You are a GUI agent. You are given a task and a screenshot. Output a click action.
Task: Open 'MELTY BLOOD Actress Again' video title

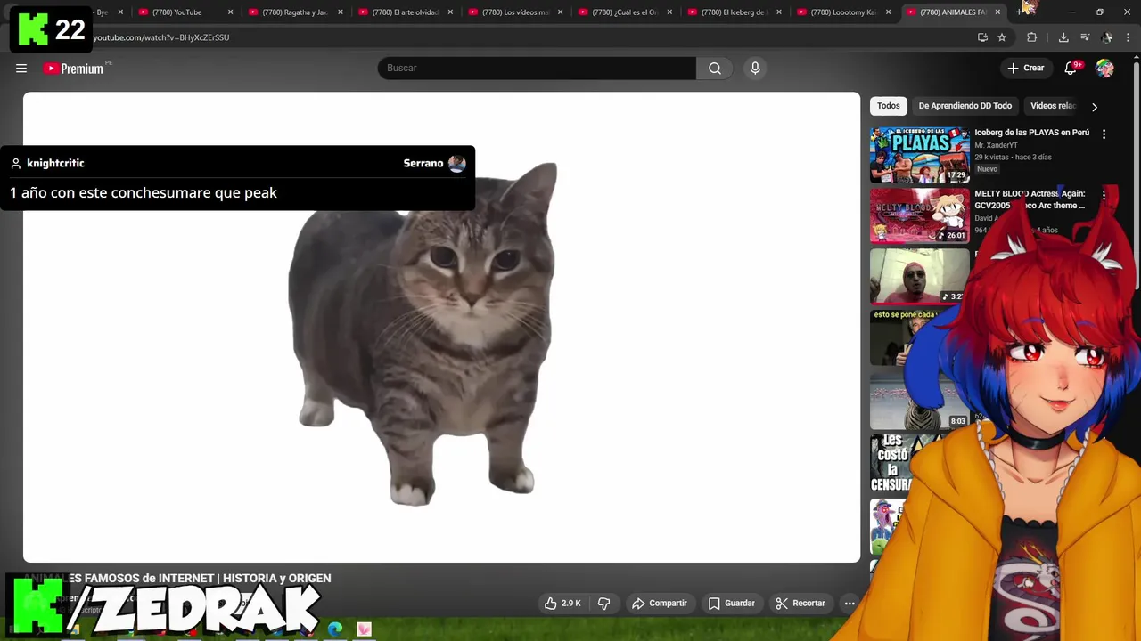1030,199
